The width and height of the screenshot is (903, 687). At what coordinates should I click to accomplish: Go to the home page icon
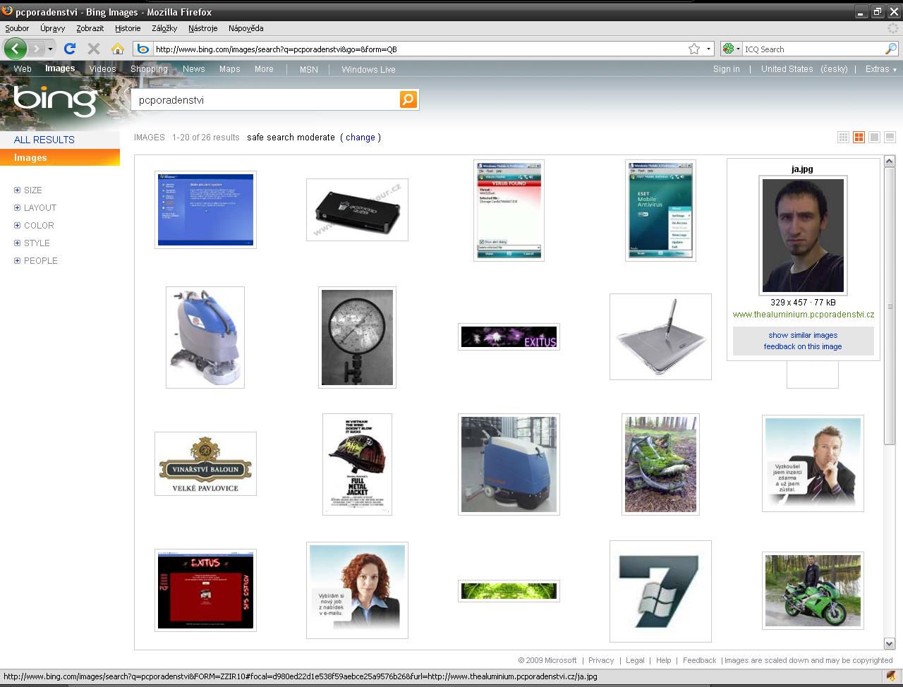pos(118,49)
